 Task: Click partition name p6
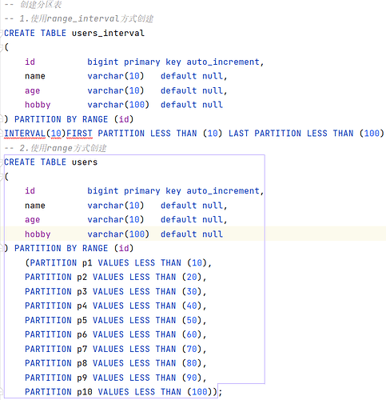82,334
